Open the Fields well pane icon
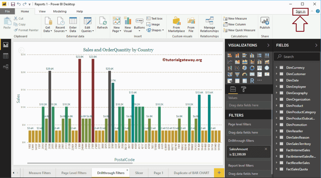This screenshot has width=321, height=178. click(233, 89)
